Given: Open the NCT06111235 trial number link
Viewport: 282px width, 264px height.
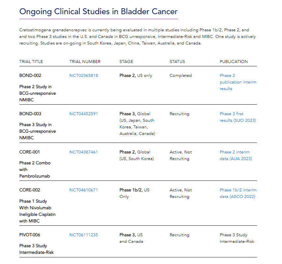Looking at the screenshot, I should point(83,235).
